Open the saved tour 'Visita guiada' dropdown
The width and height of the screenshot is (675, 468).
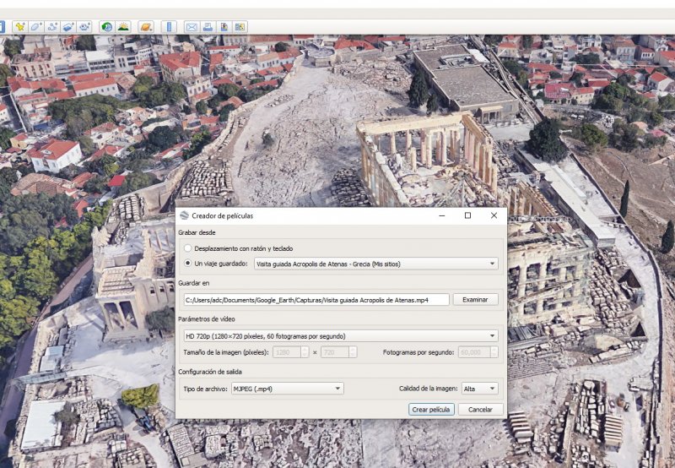375,264
